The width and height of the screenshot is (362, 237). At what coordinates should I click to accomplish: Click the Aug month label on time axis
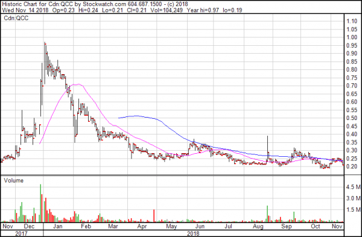(258, 226)
